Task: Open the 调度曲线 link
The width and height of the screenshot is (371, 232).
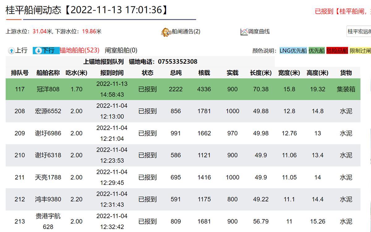Action: coord(259,32)
